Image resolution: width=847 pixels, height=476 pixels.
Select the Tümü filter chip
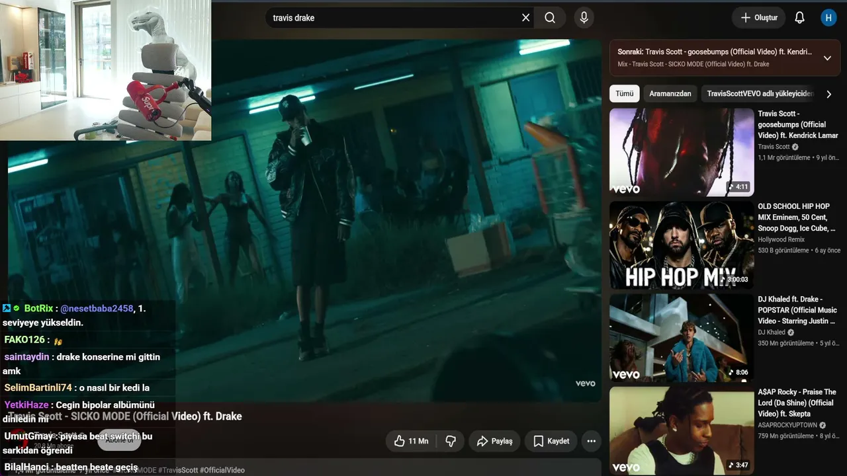coord(625,94)
